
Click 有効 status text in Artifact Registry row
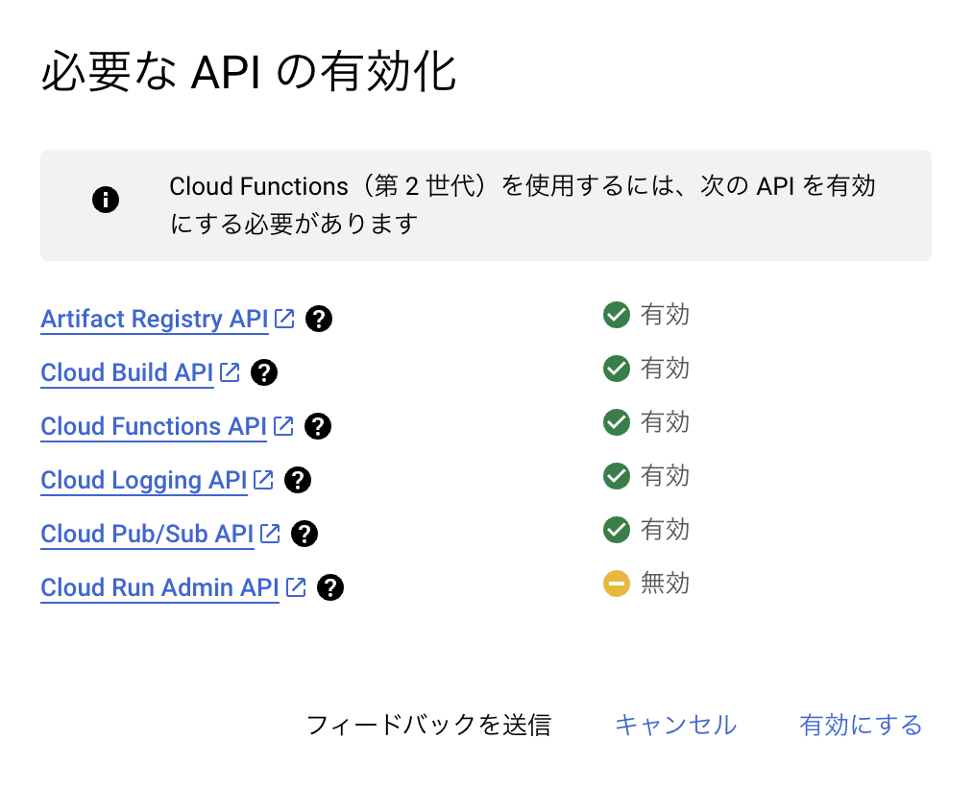pyautogui.click(x=666, y=315)
